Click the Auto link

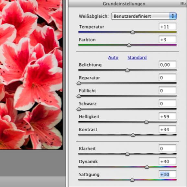coord(113,58)
